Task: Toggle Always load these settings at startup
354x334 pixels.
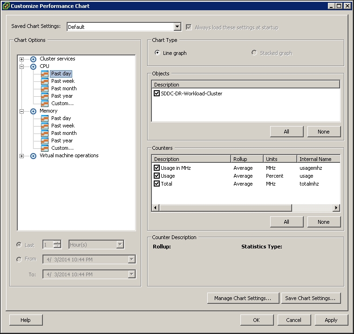Action: tap(189, 27)
